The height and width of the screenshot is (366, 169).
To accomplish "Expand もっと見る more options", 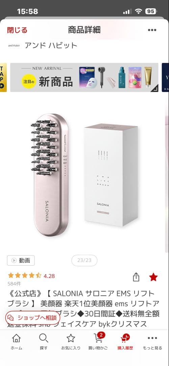I will click(152, 342).
